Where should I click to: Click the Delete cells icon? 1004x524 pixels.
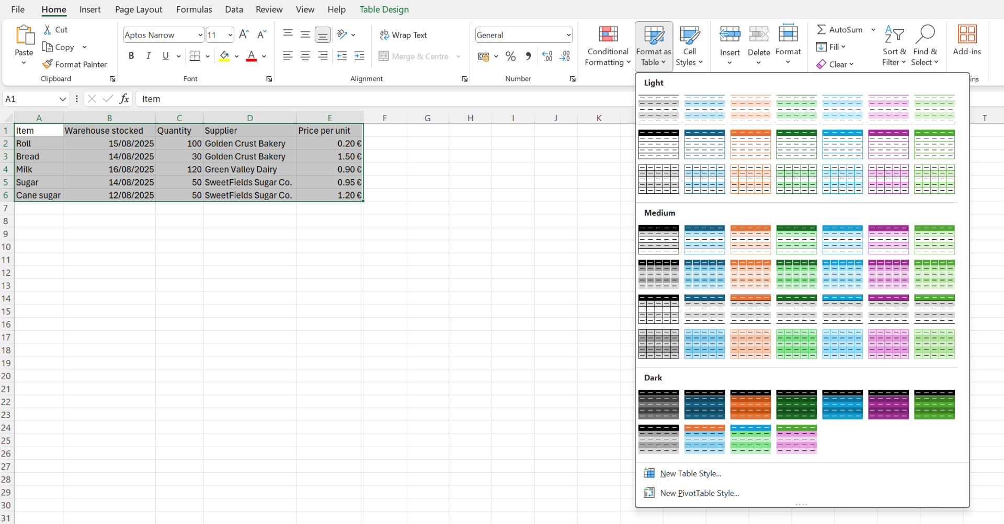[x=759, y=34]
